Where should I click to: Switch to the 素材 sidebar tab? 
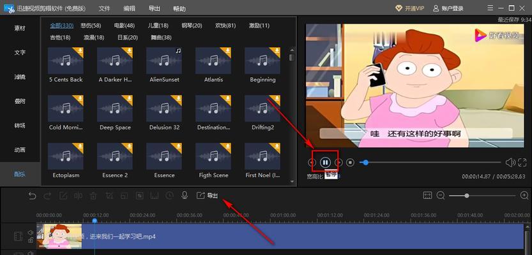pyautogui.click(x=20, y=28)
